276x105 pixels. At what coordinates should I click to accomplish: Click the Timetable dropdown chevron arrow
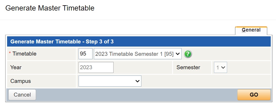pos(178,54)
